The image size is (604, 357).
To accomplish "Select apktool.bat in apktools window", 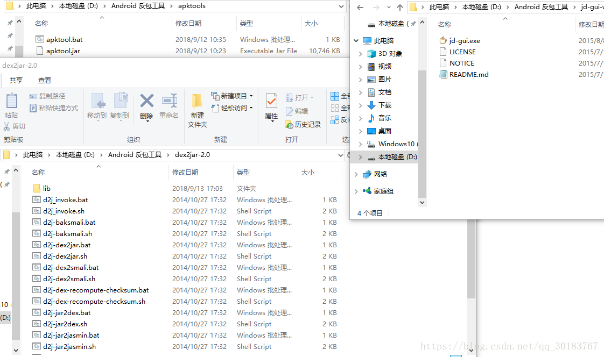I will click(x=64, y=40).
